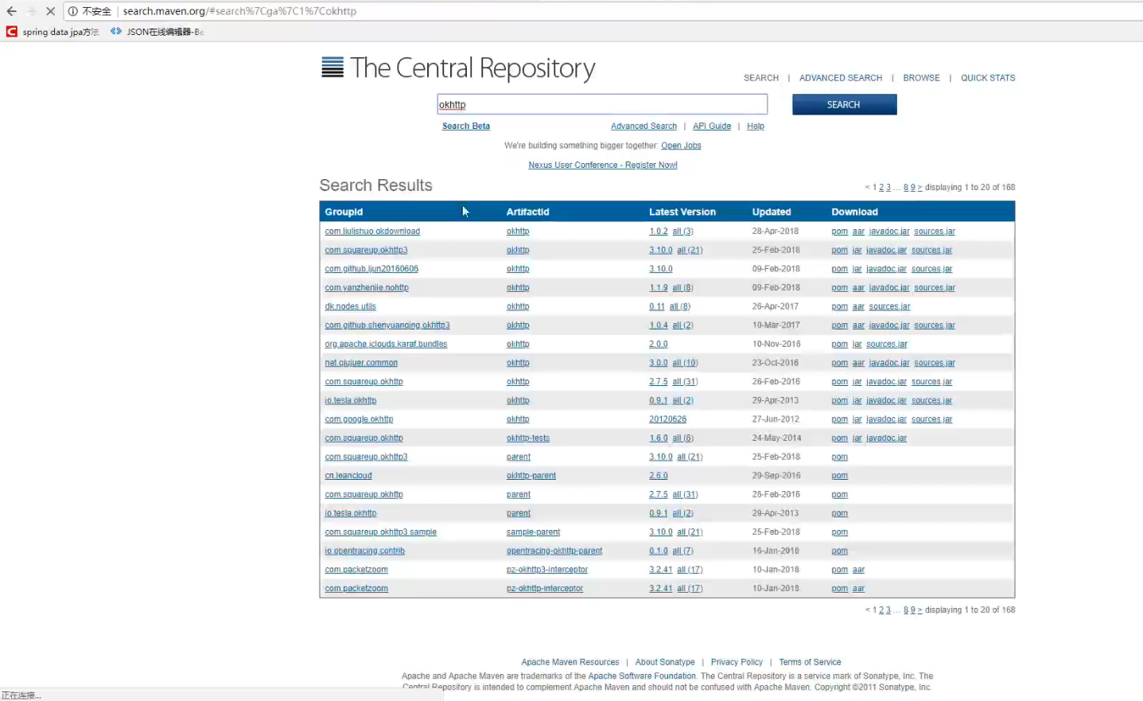Image resolution: width=1143 pixels, height=701 pixels.
Task: Open Terms of Service footer link
Action: click(810, 662)
